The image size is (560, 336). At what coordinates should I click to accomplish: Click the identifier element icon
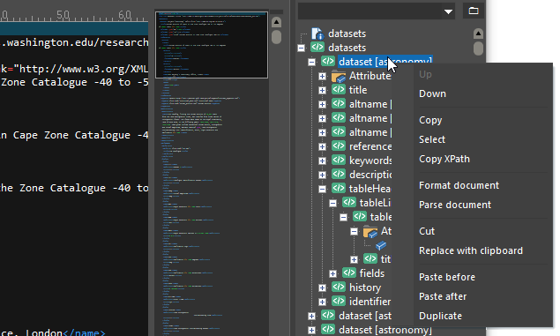click(x=339, y=302)
